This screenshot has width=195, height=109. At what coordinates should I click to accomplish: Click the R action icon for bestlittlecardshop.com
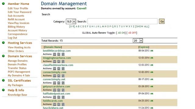pos(59,54)
